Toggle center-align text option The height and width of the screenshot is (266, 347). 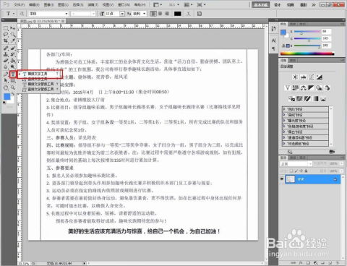[x=160, y=14]
